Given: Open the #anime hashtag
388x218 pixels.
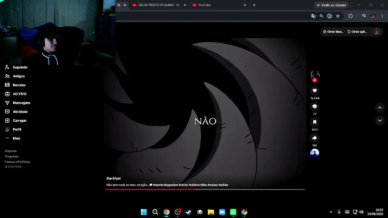Looking at the screenshot, I should click(212, 185).
